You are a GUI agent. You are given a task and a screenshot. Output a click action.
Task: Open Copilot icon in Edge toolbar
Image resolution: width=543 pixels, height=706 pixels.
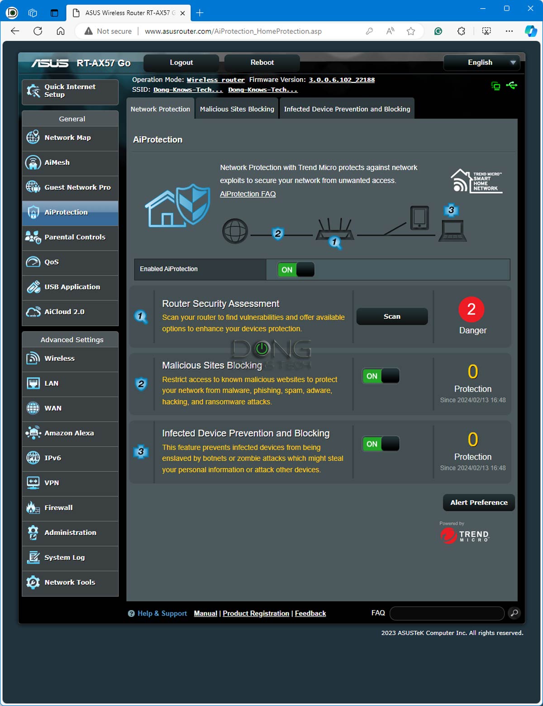point(531,31)
